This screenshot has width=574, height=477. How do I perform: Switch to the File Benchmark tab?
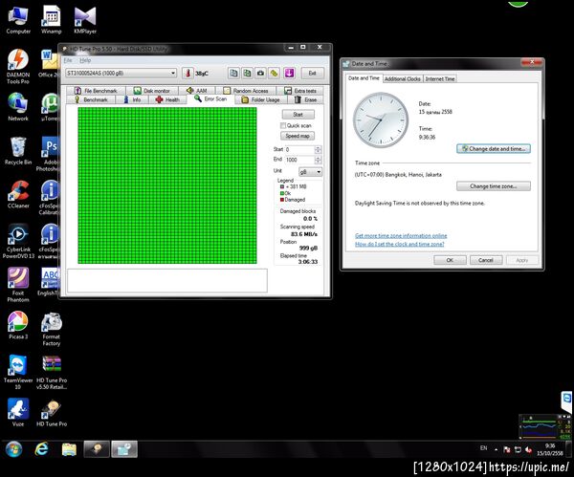click(x=96, y=91)
